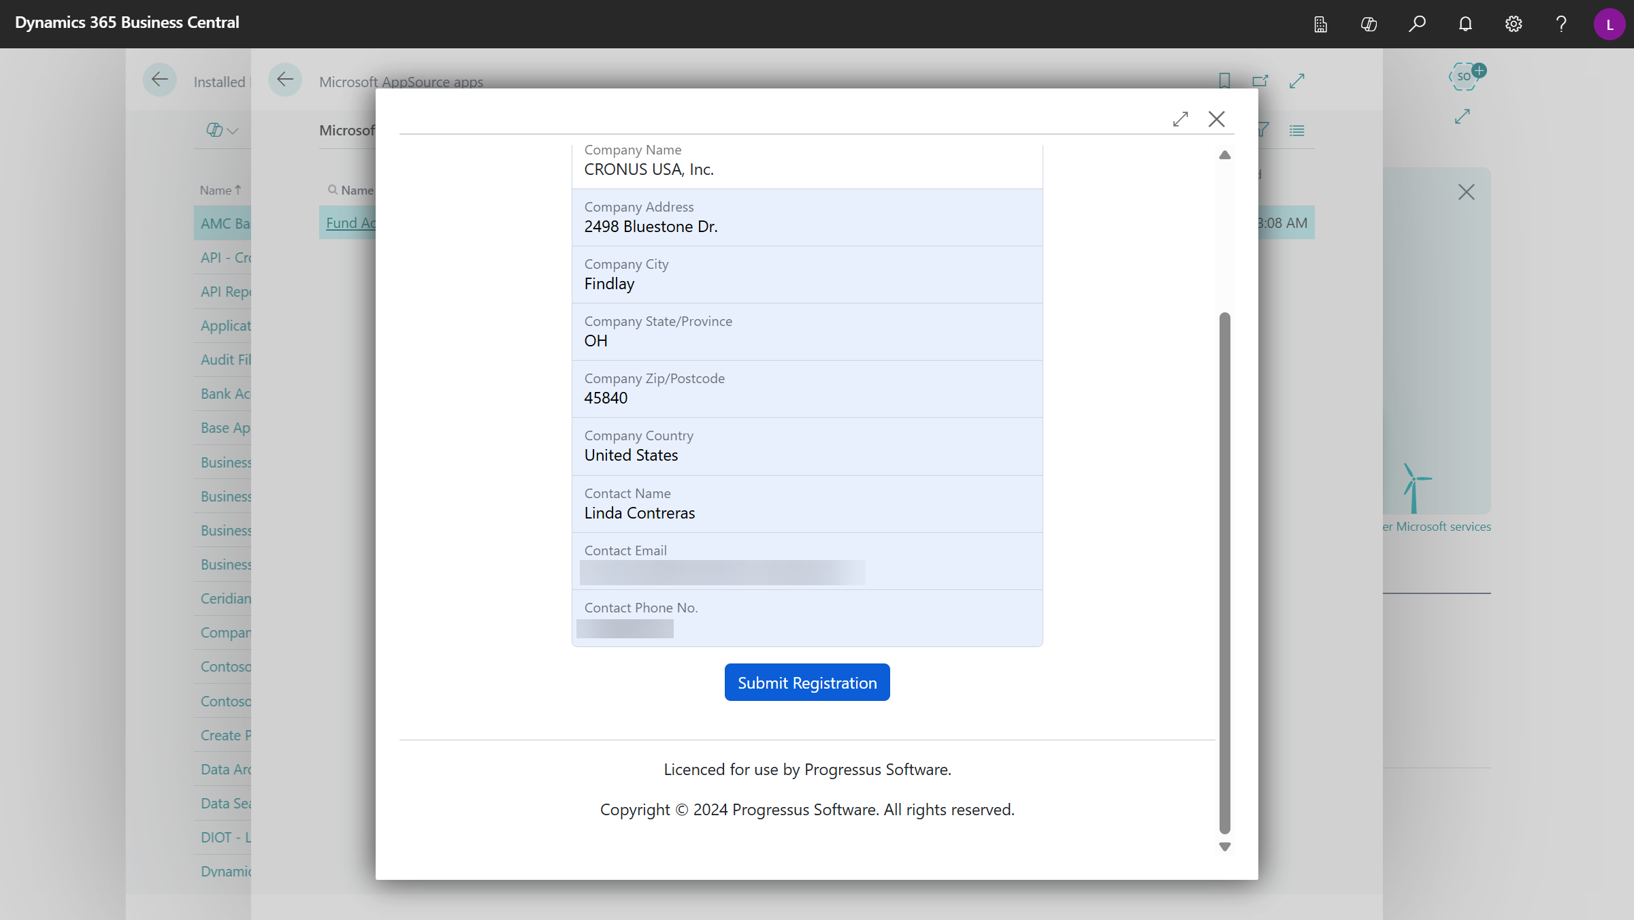Click the Contact Email field

722,572
